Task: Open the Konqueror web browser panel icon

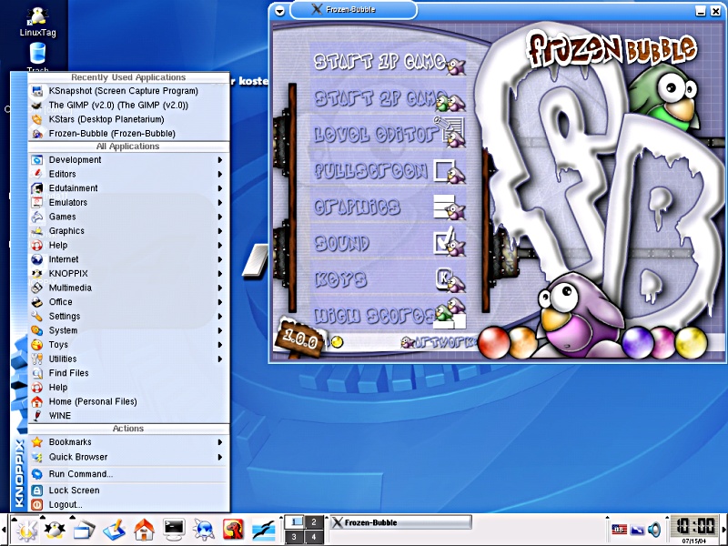Action: (204, 530)
